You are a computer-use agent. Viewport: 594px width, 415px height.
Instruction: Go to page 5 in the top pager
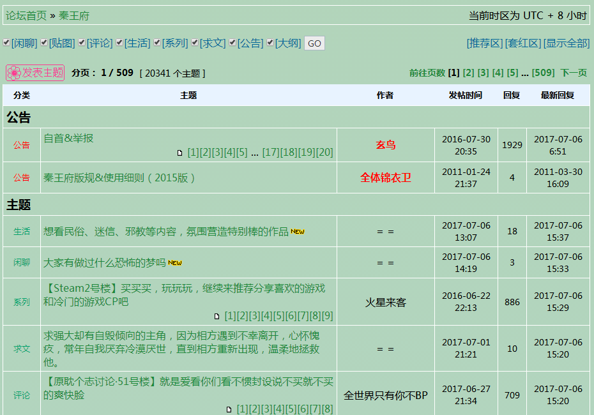512,73
